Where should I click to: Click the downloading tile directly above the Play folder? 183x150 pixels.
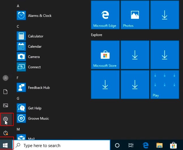click(165, 55)
